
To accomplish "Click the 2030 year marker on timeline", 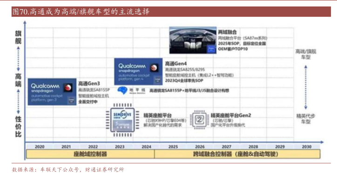I will [x=306, y=147].
